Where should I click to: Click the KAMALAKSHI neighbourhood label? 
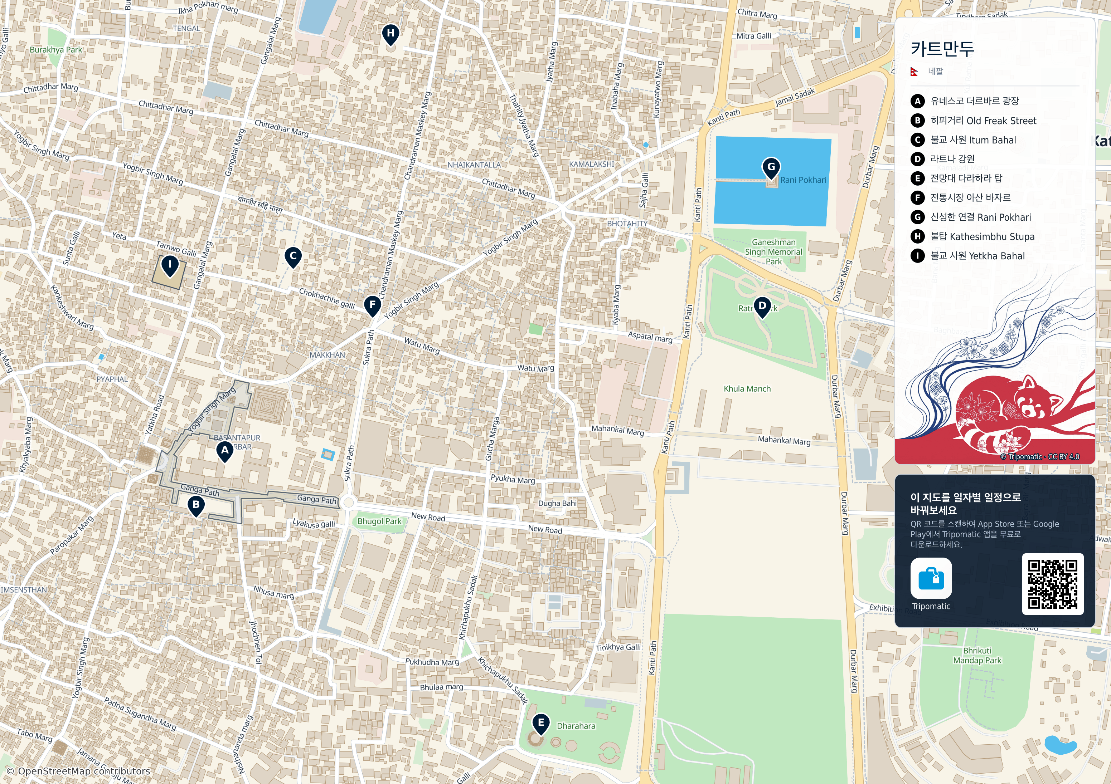tap(591, 164)
